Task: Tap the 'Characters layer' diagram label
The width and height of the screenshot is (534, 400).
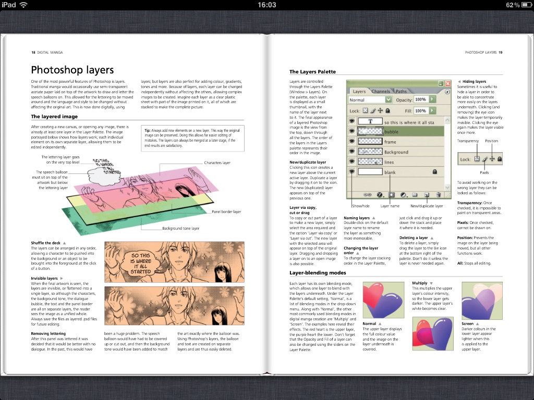Action: point(217,162)
